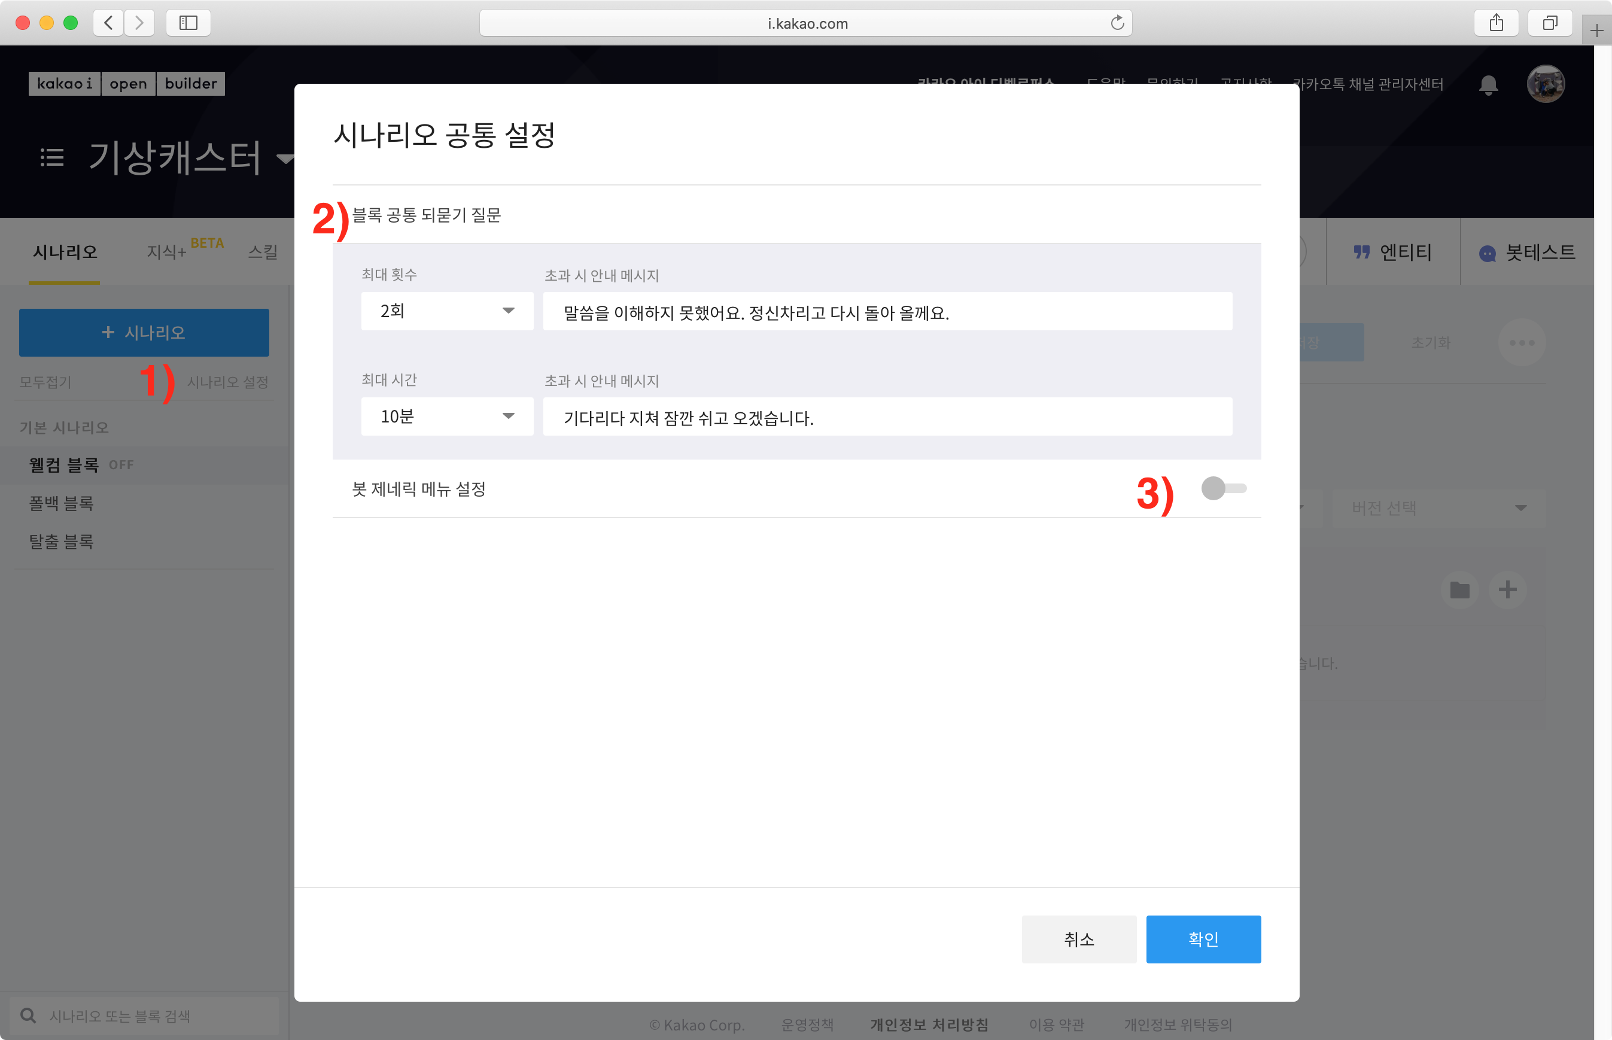1612x1040 pixels.
Task: Switch to the 지식+ tab
Action: click(166, 253)
